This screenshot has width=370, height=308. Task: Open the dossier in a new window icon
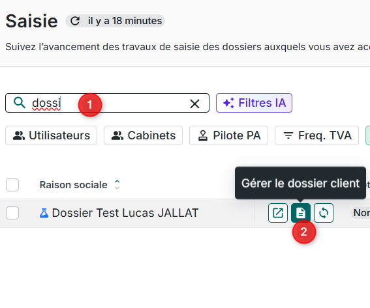278,213
